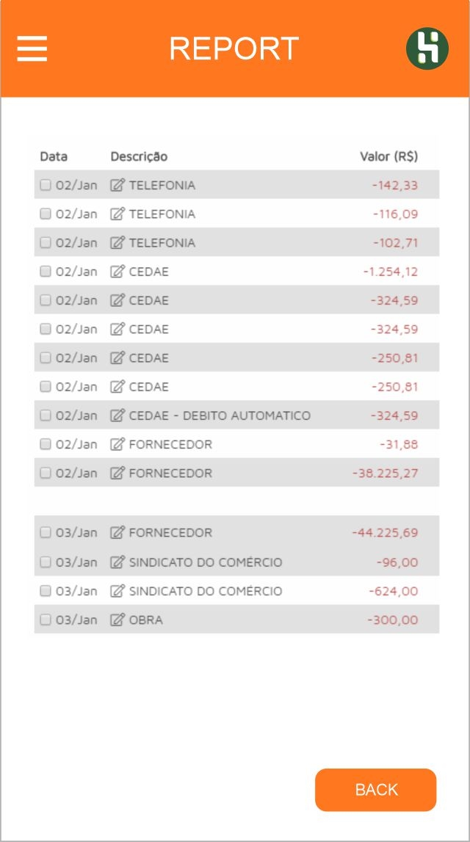470x842 pixels.
Task: Click the green H logo icon
Action: pos(427,49)
